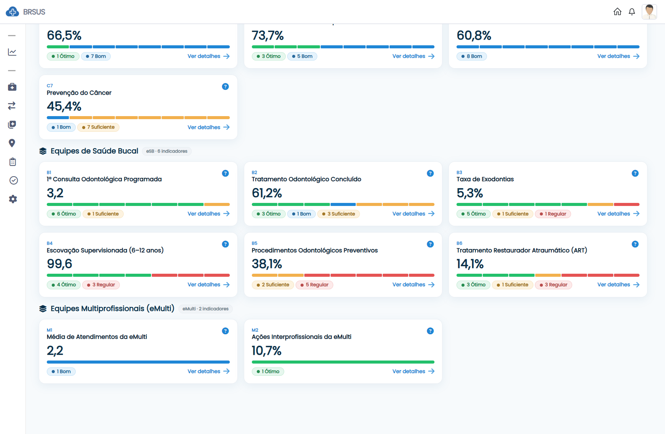This screenshot has width=665, height=434.
Task: Open the clipboard sidebar icon
Action: [x=13, y=162]
